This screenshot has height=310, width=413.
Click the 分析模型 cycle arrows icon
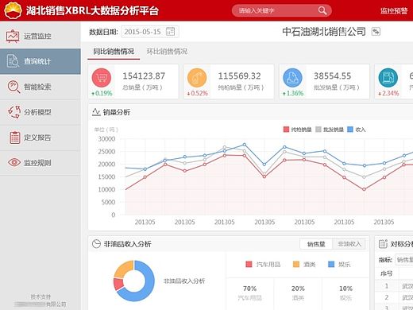point(14,112)
